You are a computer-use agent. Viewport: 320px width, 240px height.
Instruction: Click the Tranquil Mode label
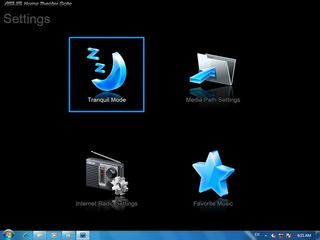point(107,100)
